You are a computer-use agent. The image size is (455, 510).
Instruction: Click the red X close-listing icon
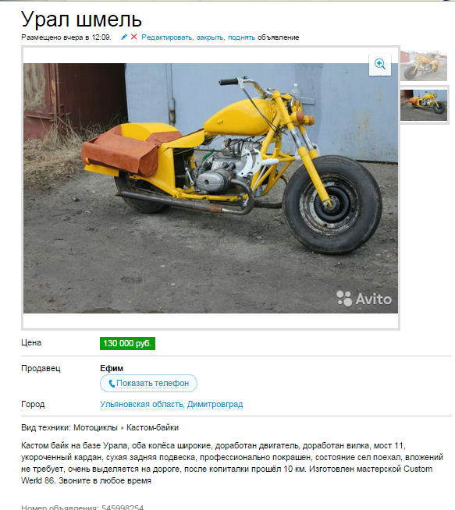133,37
